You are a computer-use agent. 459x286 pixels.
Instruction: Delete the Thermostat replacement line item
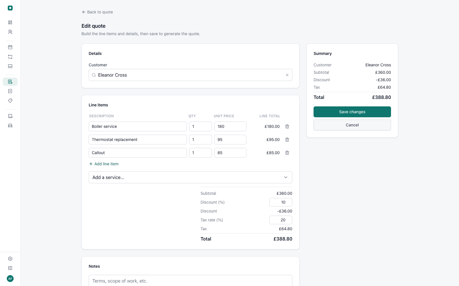coord(287,140)
